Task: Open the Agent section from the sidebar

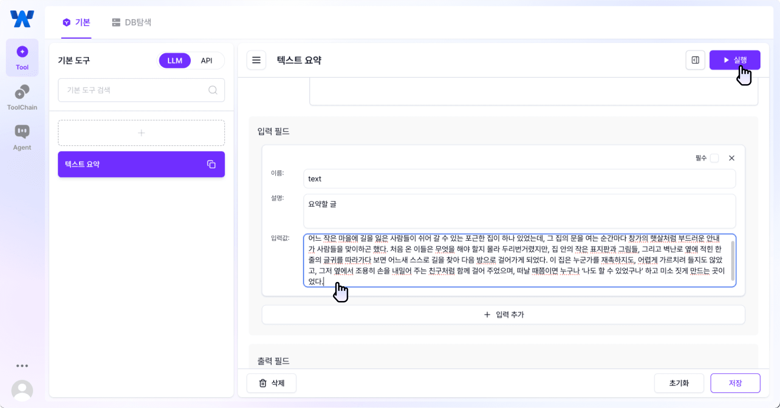Action: click(x=22, y=137)
